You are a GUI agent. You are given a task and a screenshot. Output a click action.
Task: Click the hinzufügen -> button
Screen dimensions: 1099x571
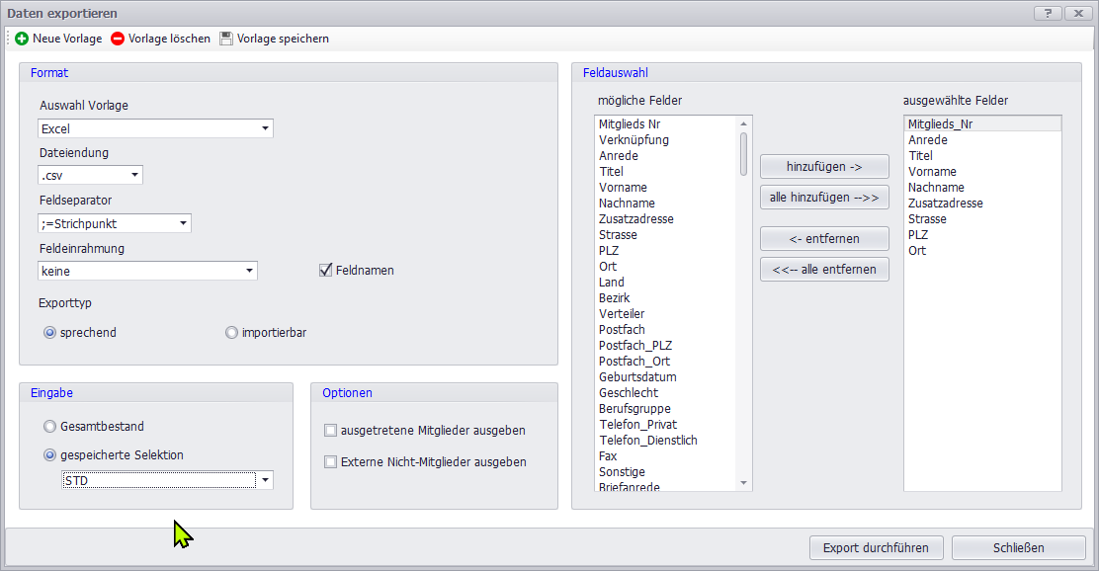point(824,166)
